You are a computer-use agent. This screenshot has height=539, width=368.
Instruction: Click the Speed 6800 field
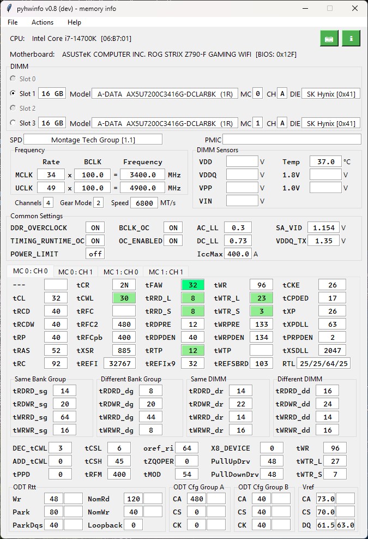click(144, 203)
